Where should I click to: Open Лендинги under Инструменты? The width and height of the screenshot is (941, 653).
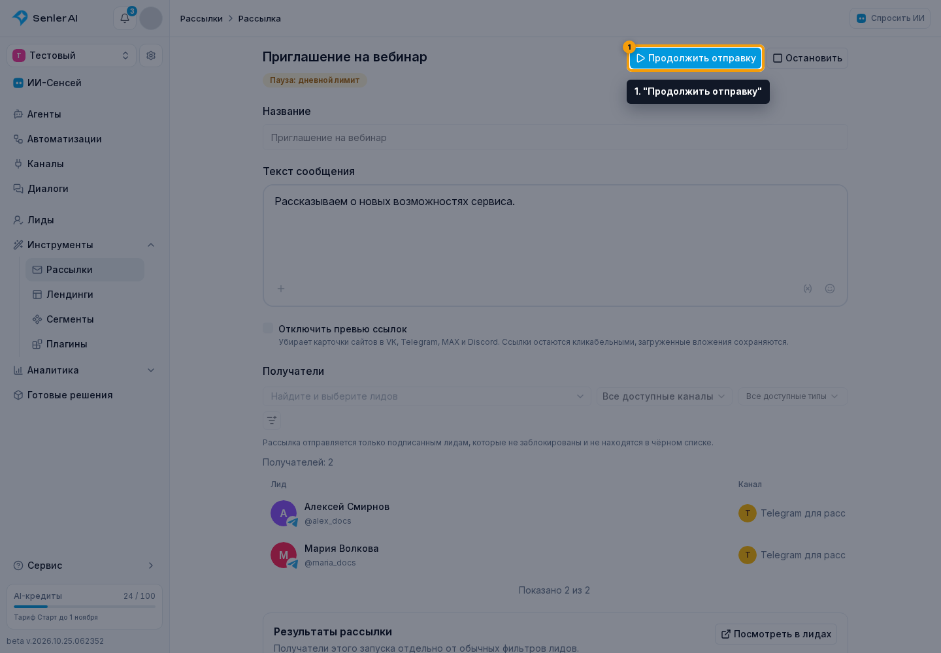(x=85, y=295)
